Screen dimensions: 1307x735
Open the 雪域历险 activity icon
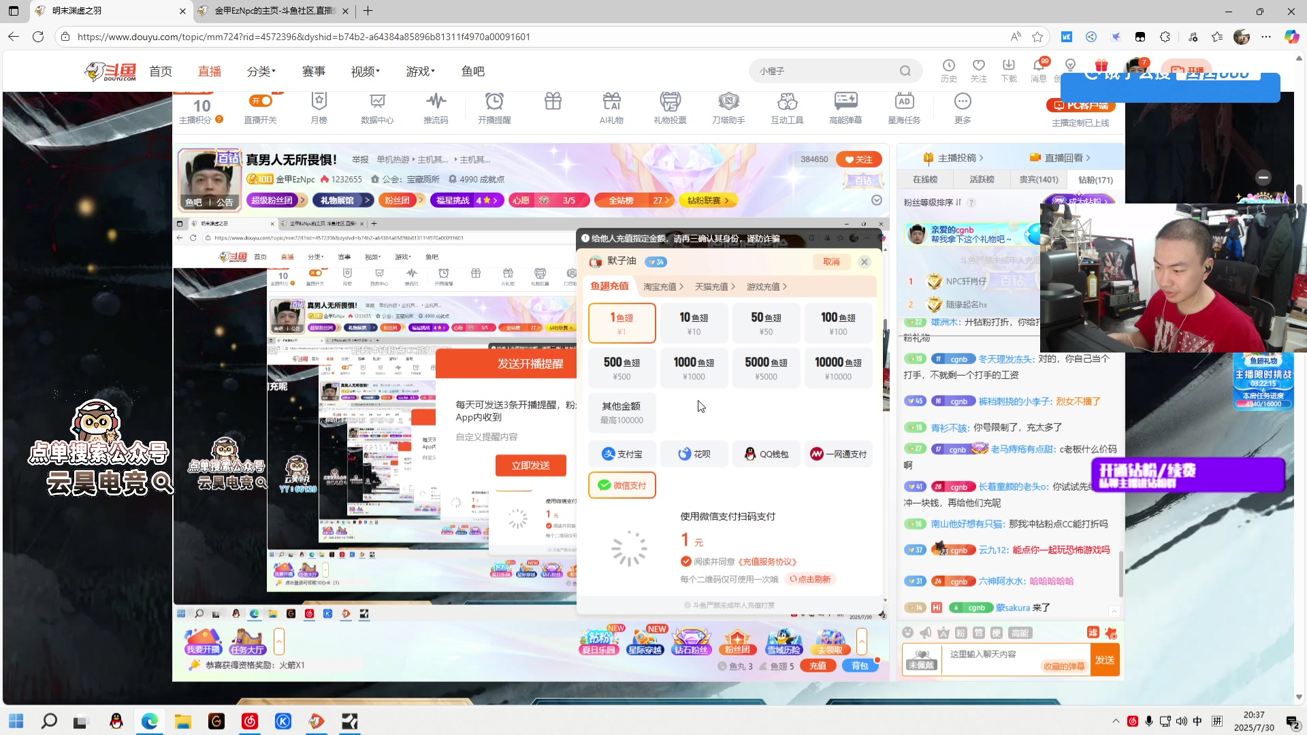(x=784, y=642)
